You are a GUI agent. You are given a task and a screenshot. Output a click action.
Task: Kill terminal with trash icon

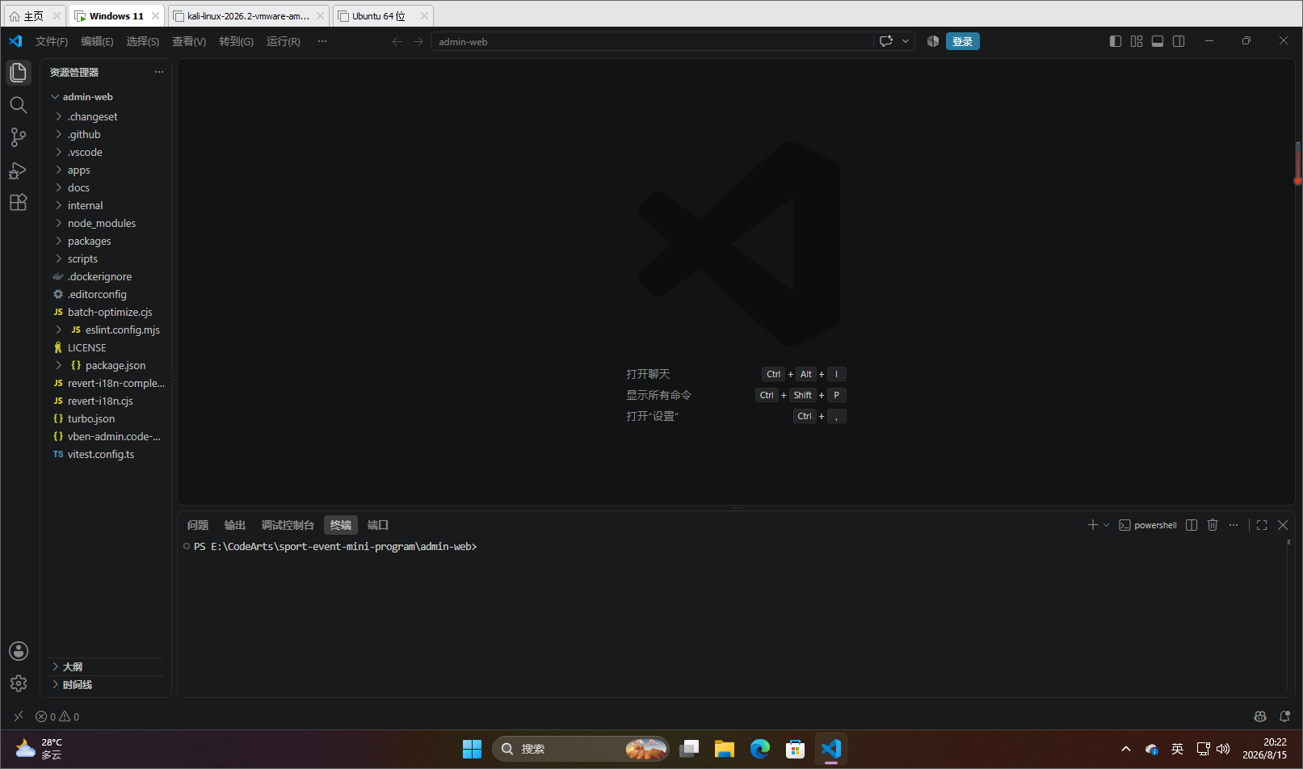pos(1213,525)
